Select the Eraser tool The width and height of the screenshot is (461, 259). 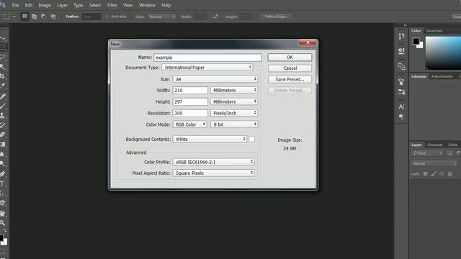click(x=3, y=135)
